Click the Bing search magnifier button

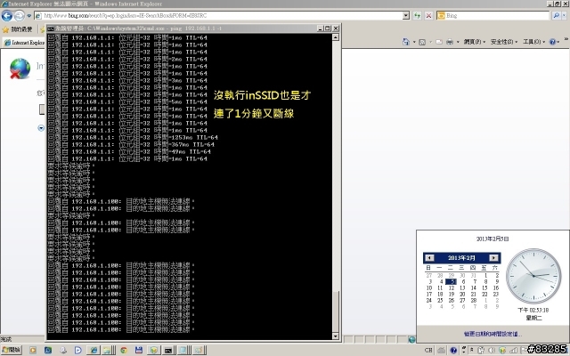[556, 16]
